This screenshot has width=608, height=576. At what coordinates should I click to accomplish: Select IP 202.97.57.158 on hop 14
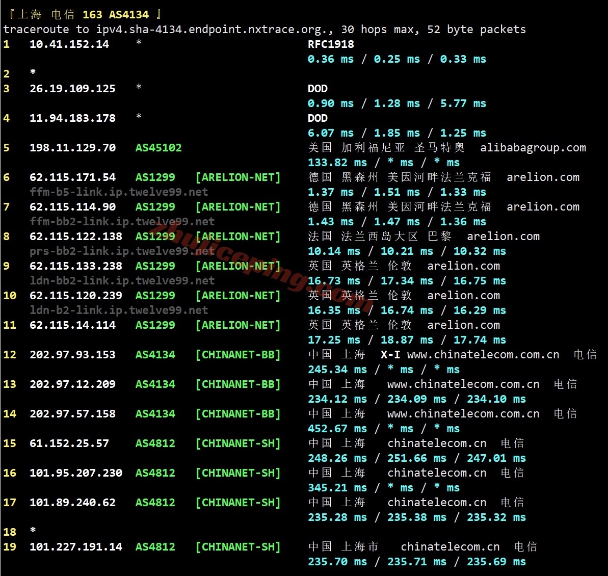coord(72,414)
